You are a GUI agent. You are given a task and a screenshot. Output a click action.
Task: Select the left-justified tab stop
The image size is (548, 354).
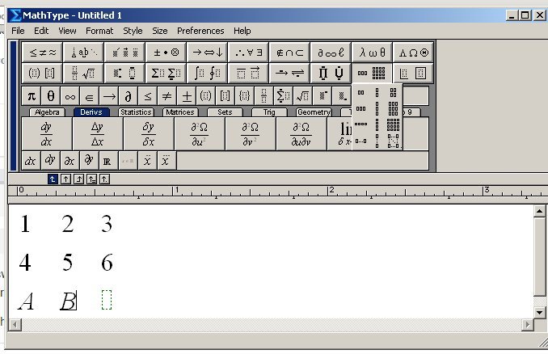point(53,179)
